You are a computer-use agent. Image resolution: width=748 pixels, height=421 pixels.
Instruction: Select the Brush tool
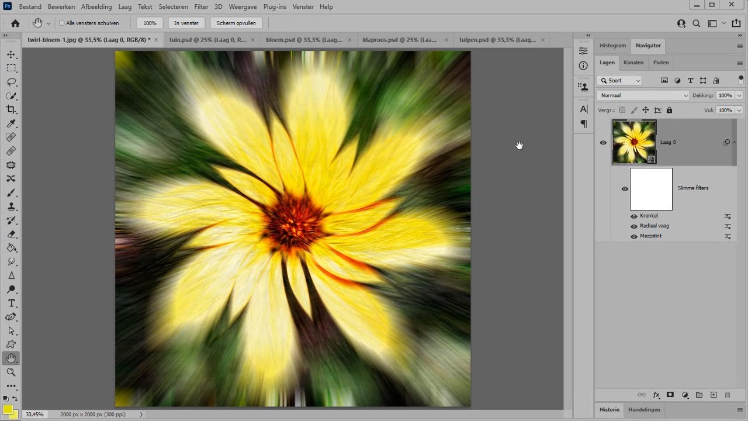coord(11,192)
